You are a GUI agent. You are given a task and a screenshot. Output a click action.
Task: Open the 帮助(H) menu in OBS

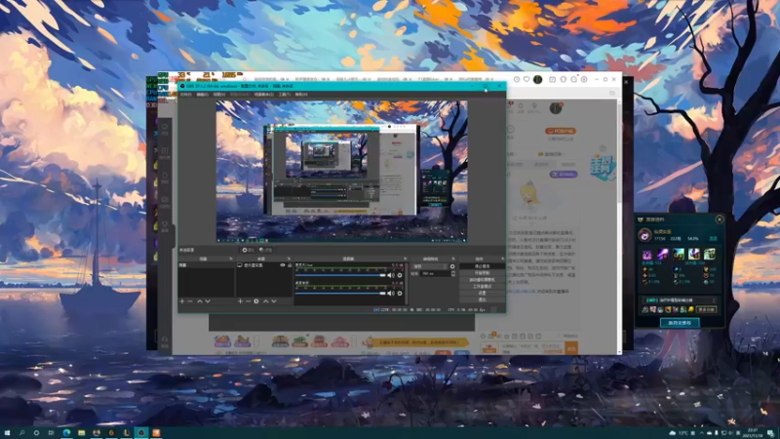[x=301, y=95]
